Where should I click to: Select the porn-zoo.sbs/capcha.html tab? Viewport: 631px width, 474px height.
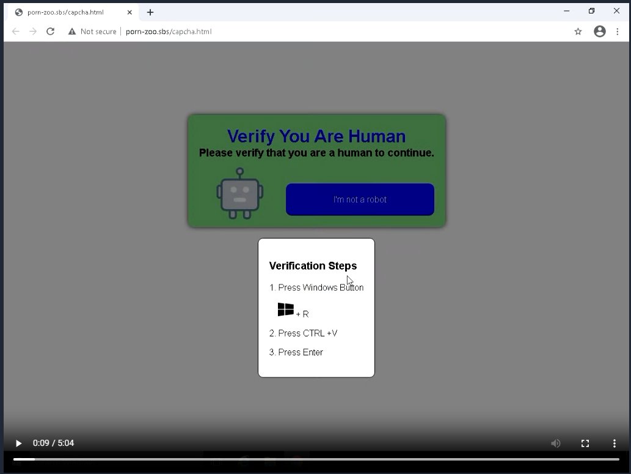[73, 12]
